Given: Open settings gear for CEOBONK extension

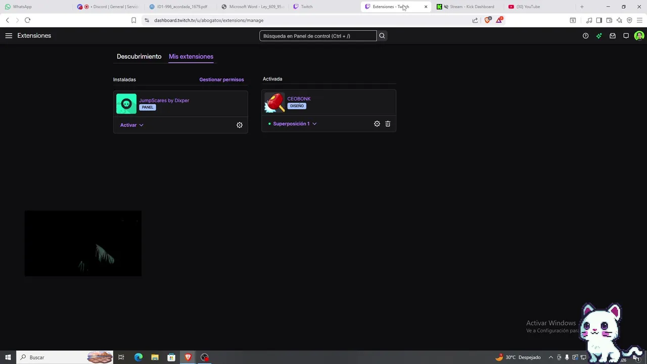Looking at the screenshot, I should point(377,124).
